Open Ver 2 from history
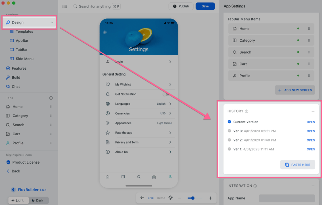This screenshot has width=322, height=205. click(x=311, y=140)
